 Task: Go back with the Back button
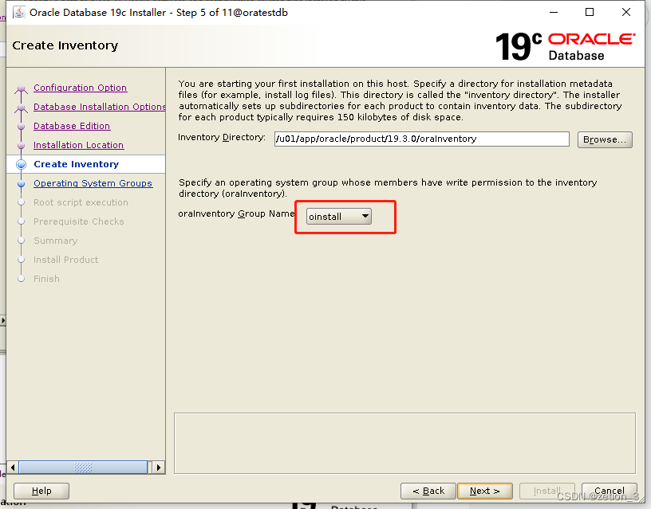point(428,491)
